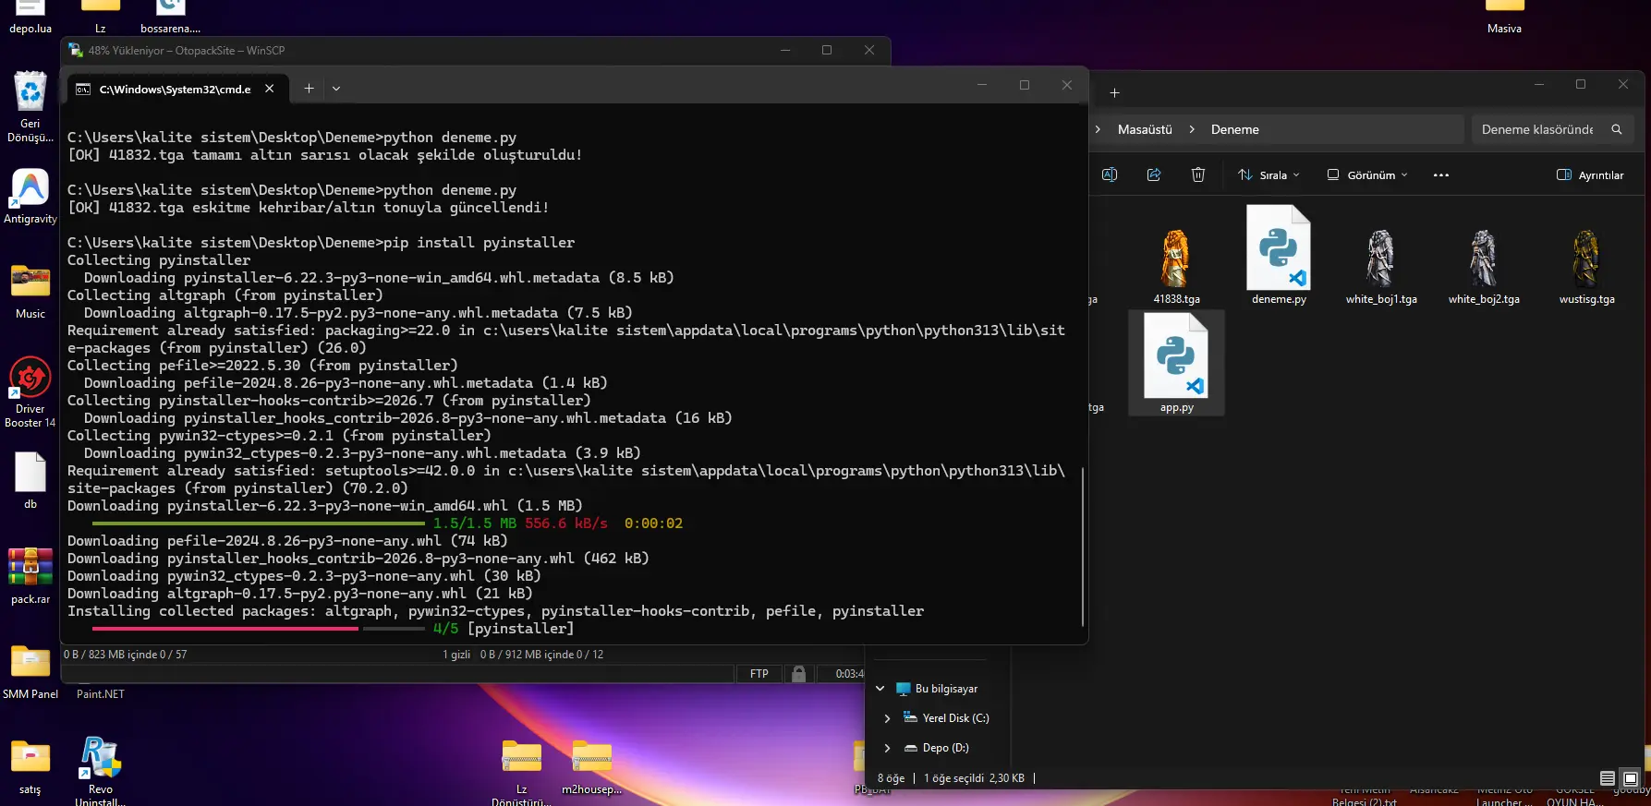Open a new terminal tab with plus
1651x806 pixels.
(309, 89)
